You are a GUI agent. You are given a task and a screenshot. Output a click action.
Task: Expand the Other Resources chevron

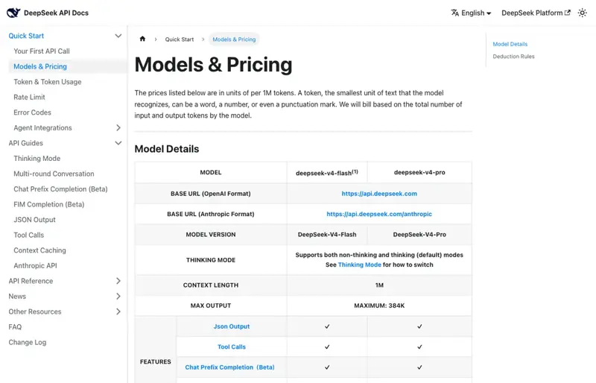pyautogui.click(x=118, y=311)
